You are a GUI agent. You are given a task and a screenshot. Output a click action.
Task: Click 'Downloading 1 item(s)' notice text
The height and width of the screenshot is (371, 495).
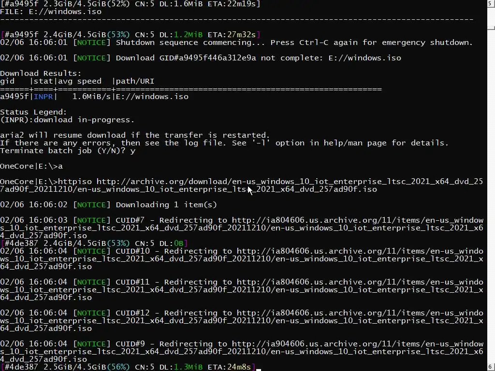166,205
